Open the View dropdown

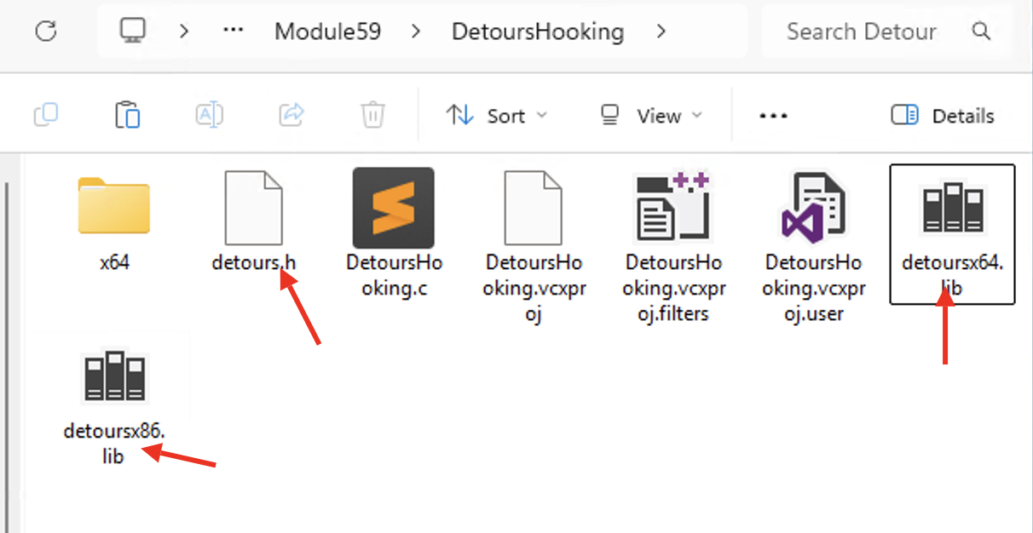(x=651, y=116)
